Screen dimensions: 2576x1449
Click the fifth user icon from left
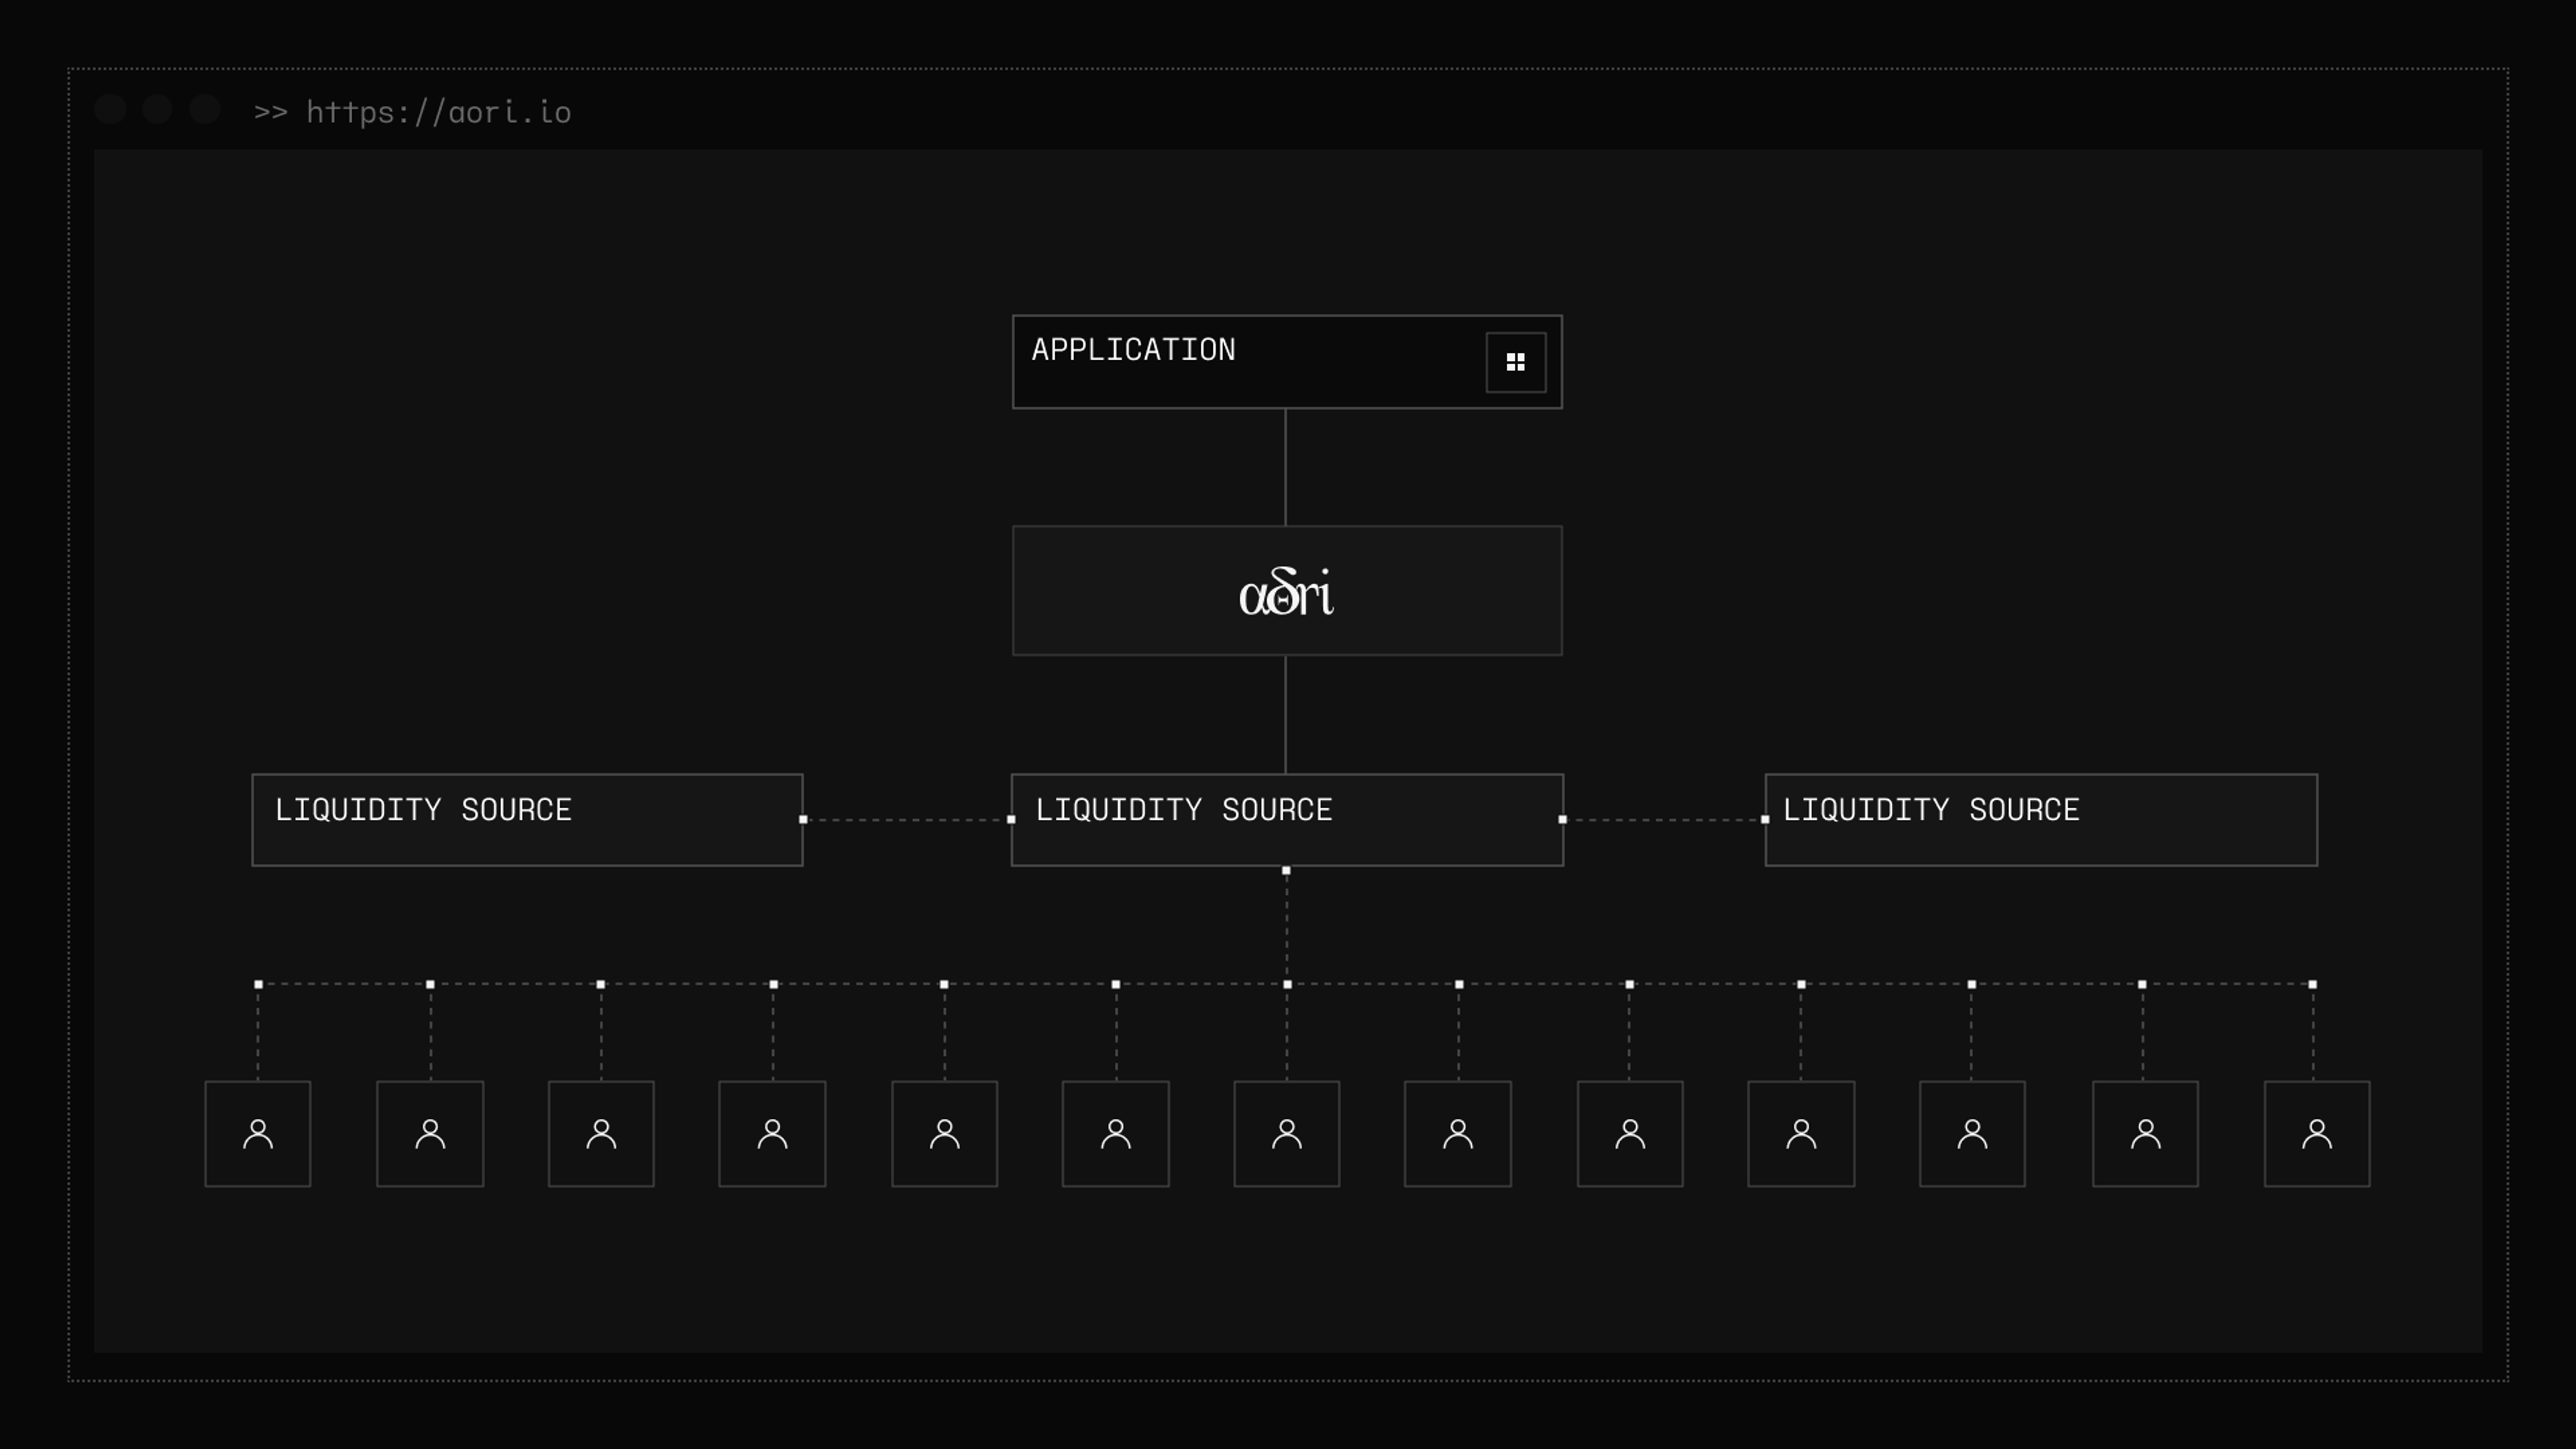pyautogui.click(x=945, y=1134)
